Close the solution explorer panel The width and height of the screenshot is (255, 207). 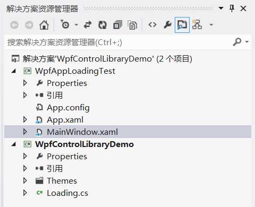(x=243, y=8)
